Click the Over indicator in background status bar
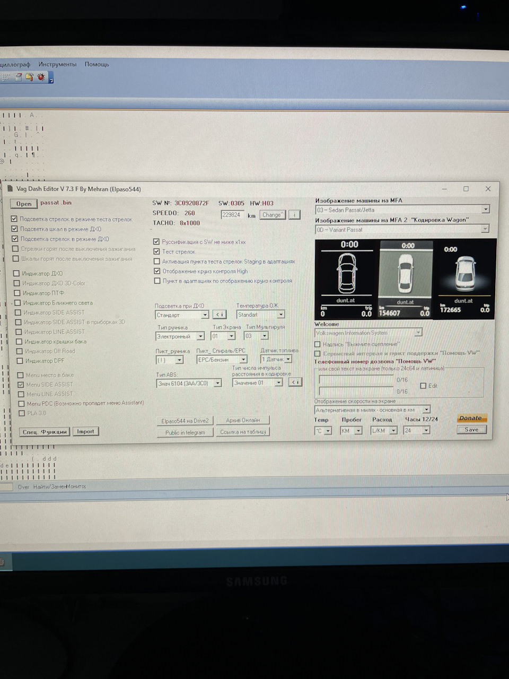 [23, 486]
